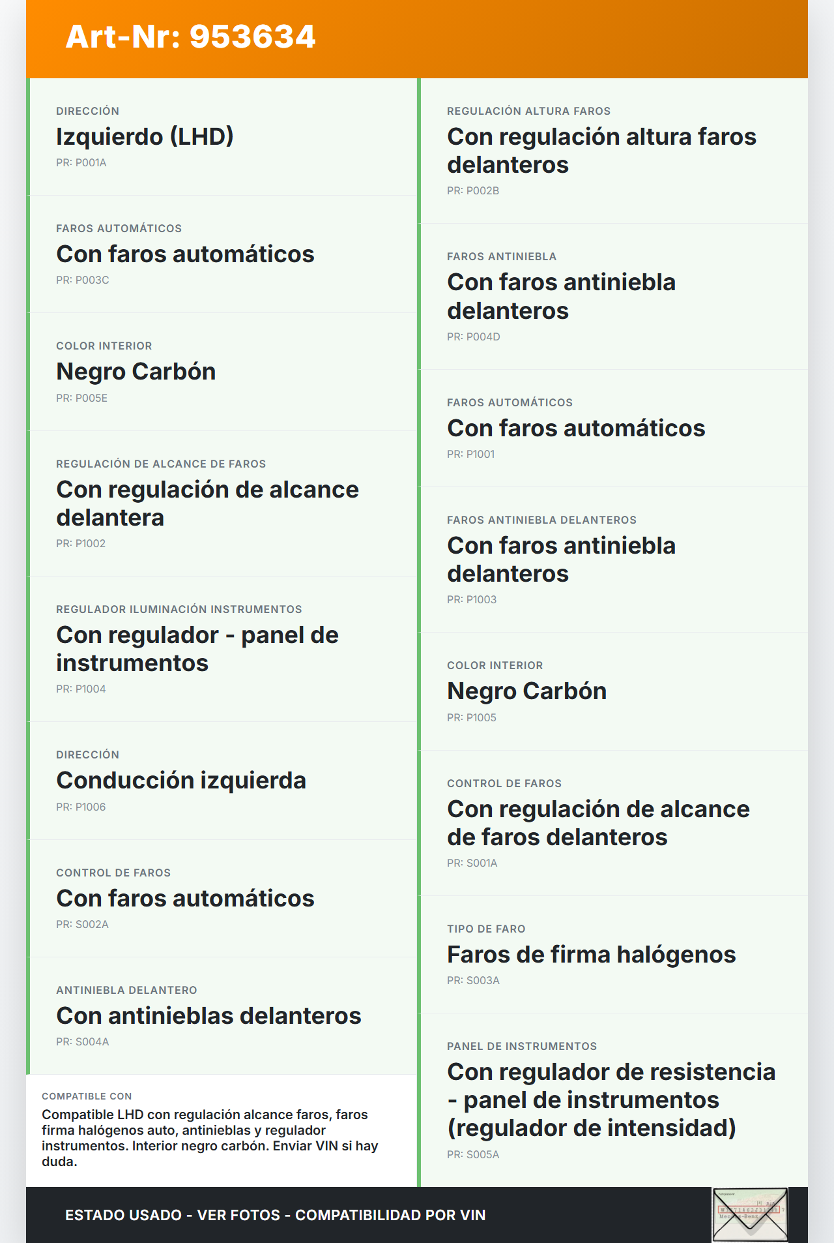Click the PR: P005E code text
The height and width of the screenshot is (1243, 834).
pos(82,398)
